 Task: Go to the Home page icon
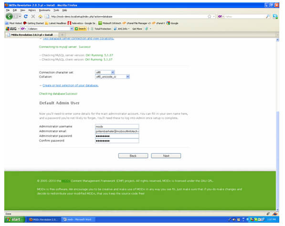coord(41,17)
